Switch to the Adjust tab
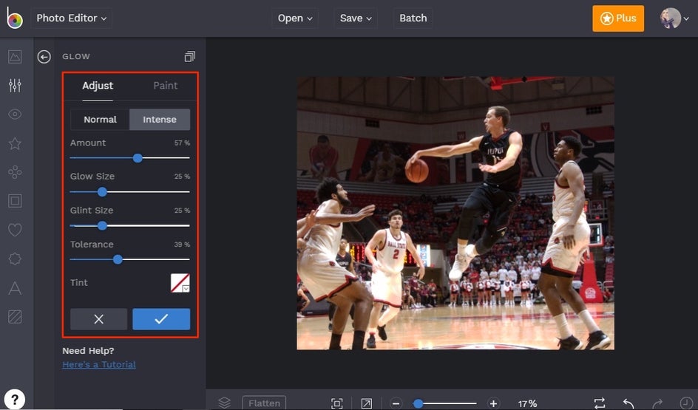Viewport: 698px width, 410px height. click(x=98, y=86)
